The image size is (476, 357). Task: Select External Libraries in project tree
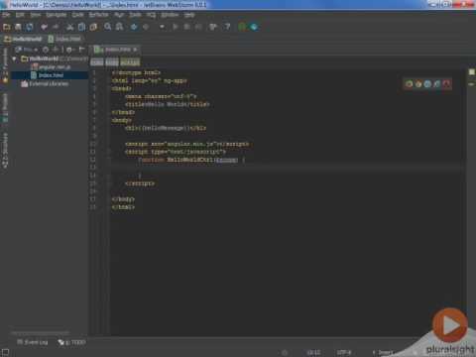(45, 83)
